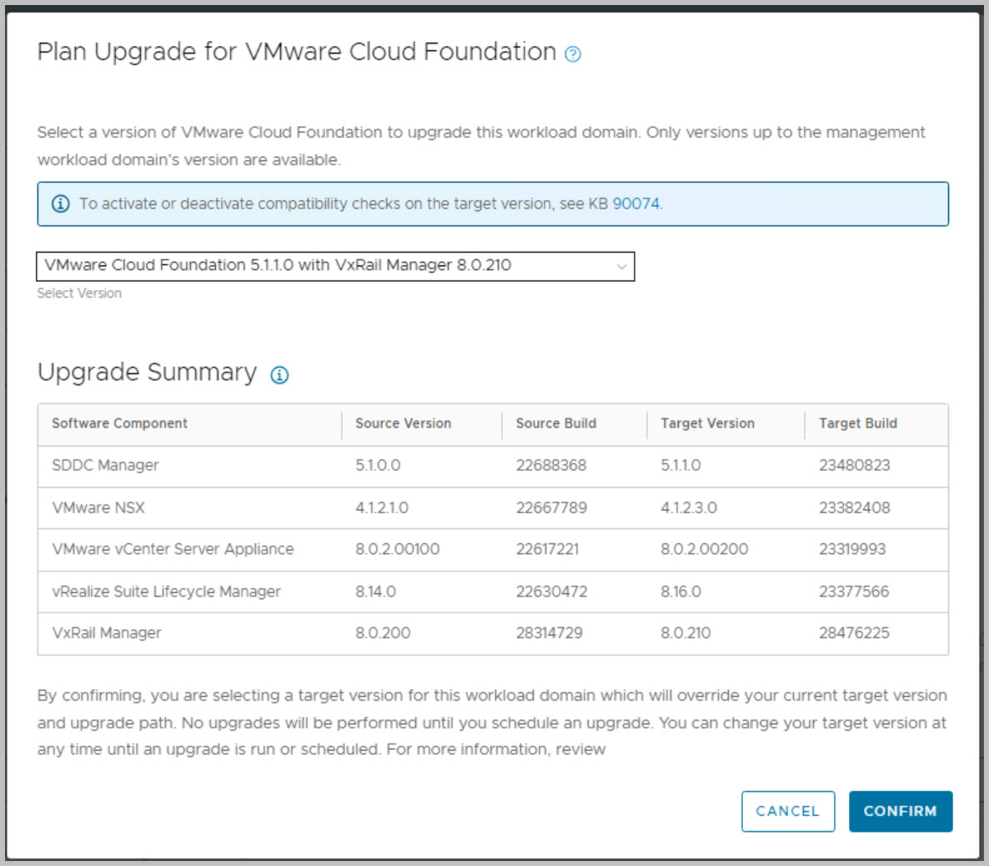Image resolution: width=989 pixels, height=866 pixels.
Task: Open the Select Version dropdown
Action: point(334,266)
